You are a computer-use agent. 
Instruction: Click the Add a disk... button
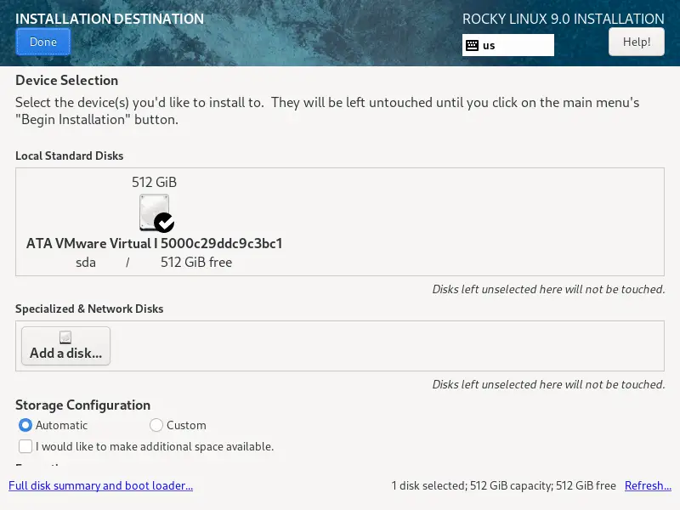click(x=66, y=346)
